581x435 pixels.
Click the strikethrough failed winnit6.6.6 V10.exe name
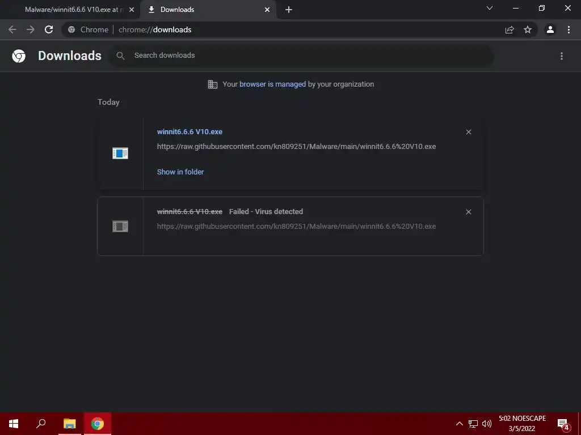[x=190, y=212]
